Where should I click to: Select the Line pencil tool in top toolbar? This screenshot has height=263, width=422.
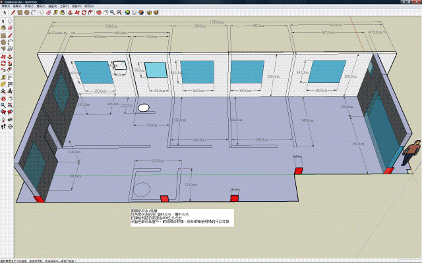(12, 12)
